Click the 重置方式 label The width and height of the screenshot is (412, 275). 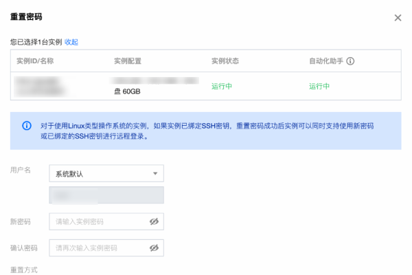[x=24, y=269]
